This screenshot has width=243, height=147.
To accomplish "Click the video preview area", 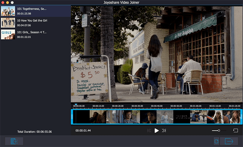I will point(157,54).
